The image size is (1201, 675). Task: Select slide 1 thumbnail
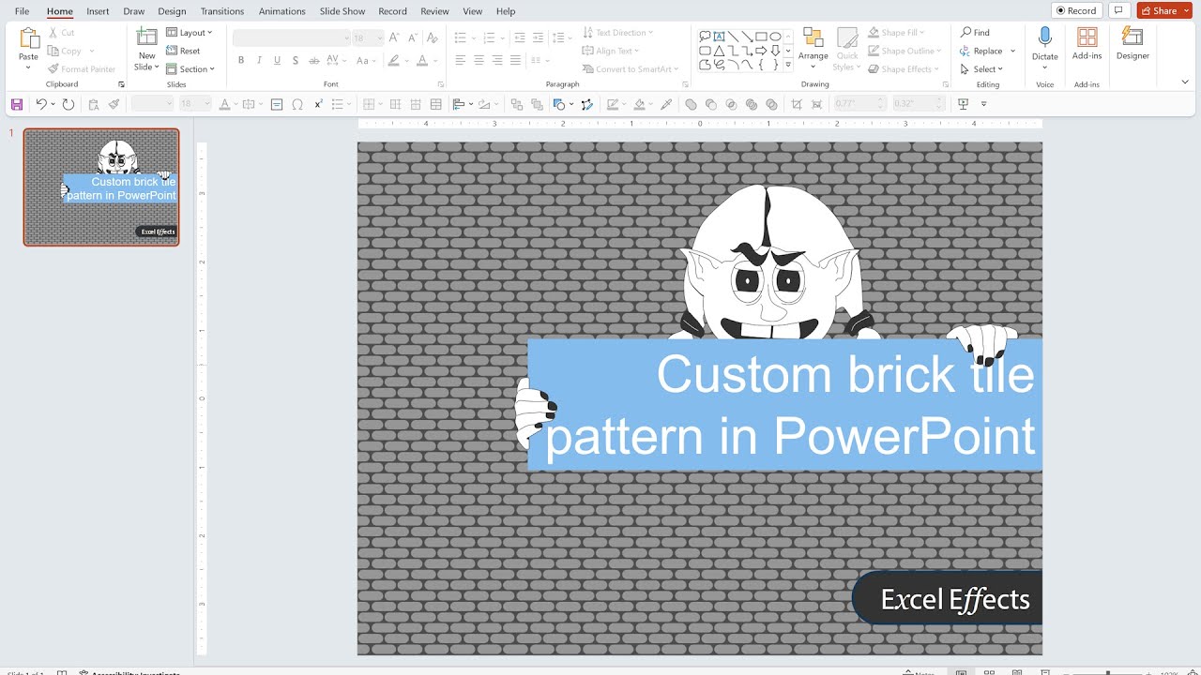tap(101, 187)
